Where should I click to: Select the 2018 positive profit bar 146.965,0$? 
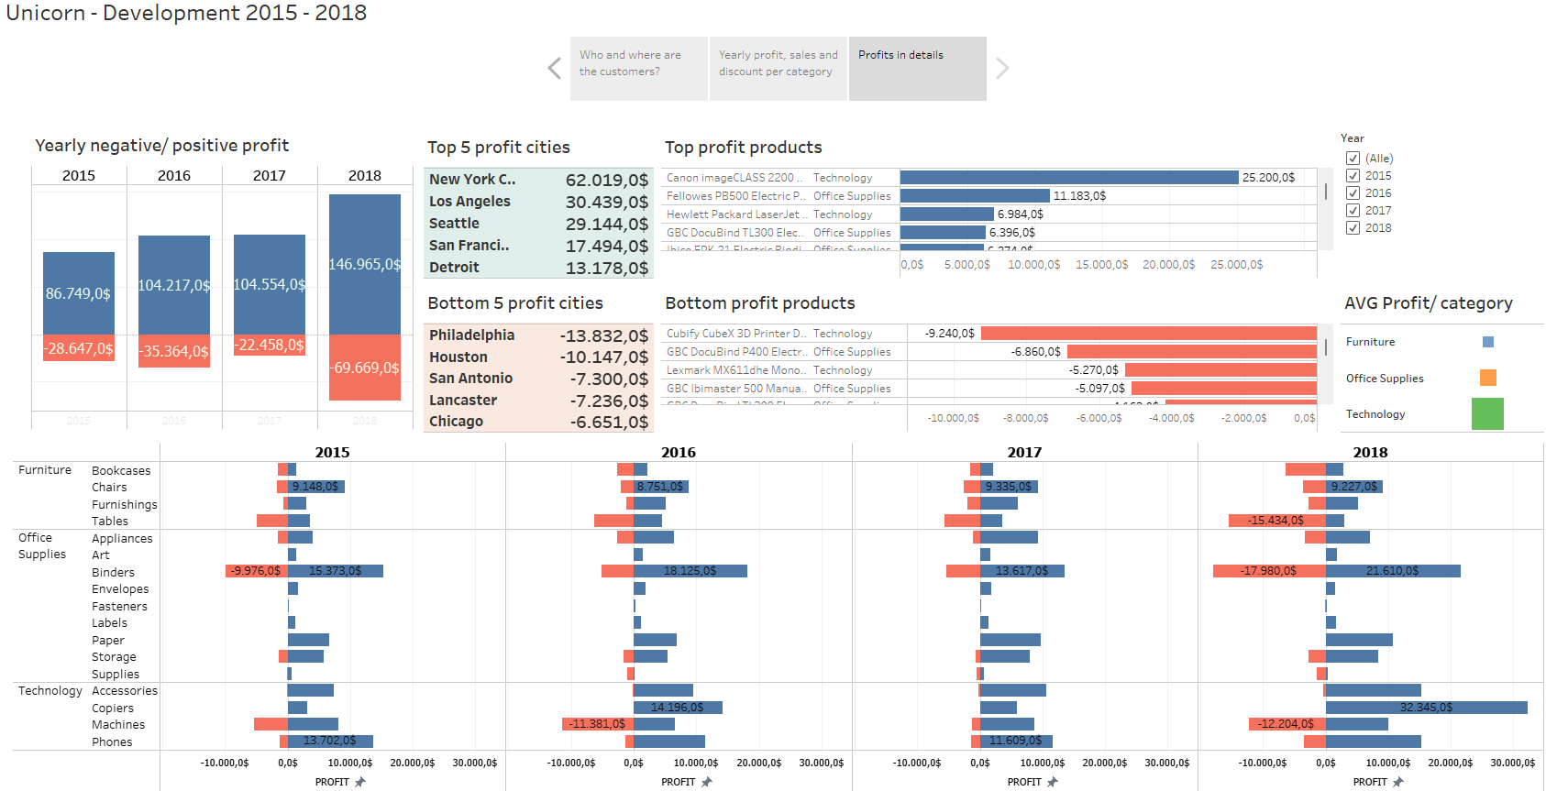click(365, 264)
